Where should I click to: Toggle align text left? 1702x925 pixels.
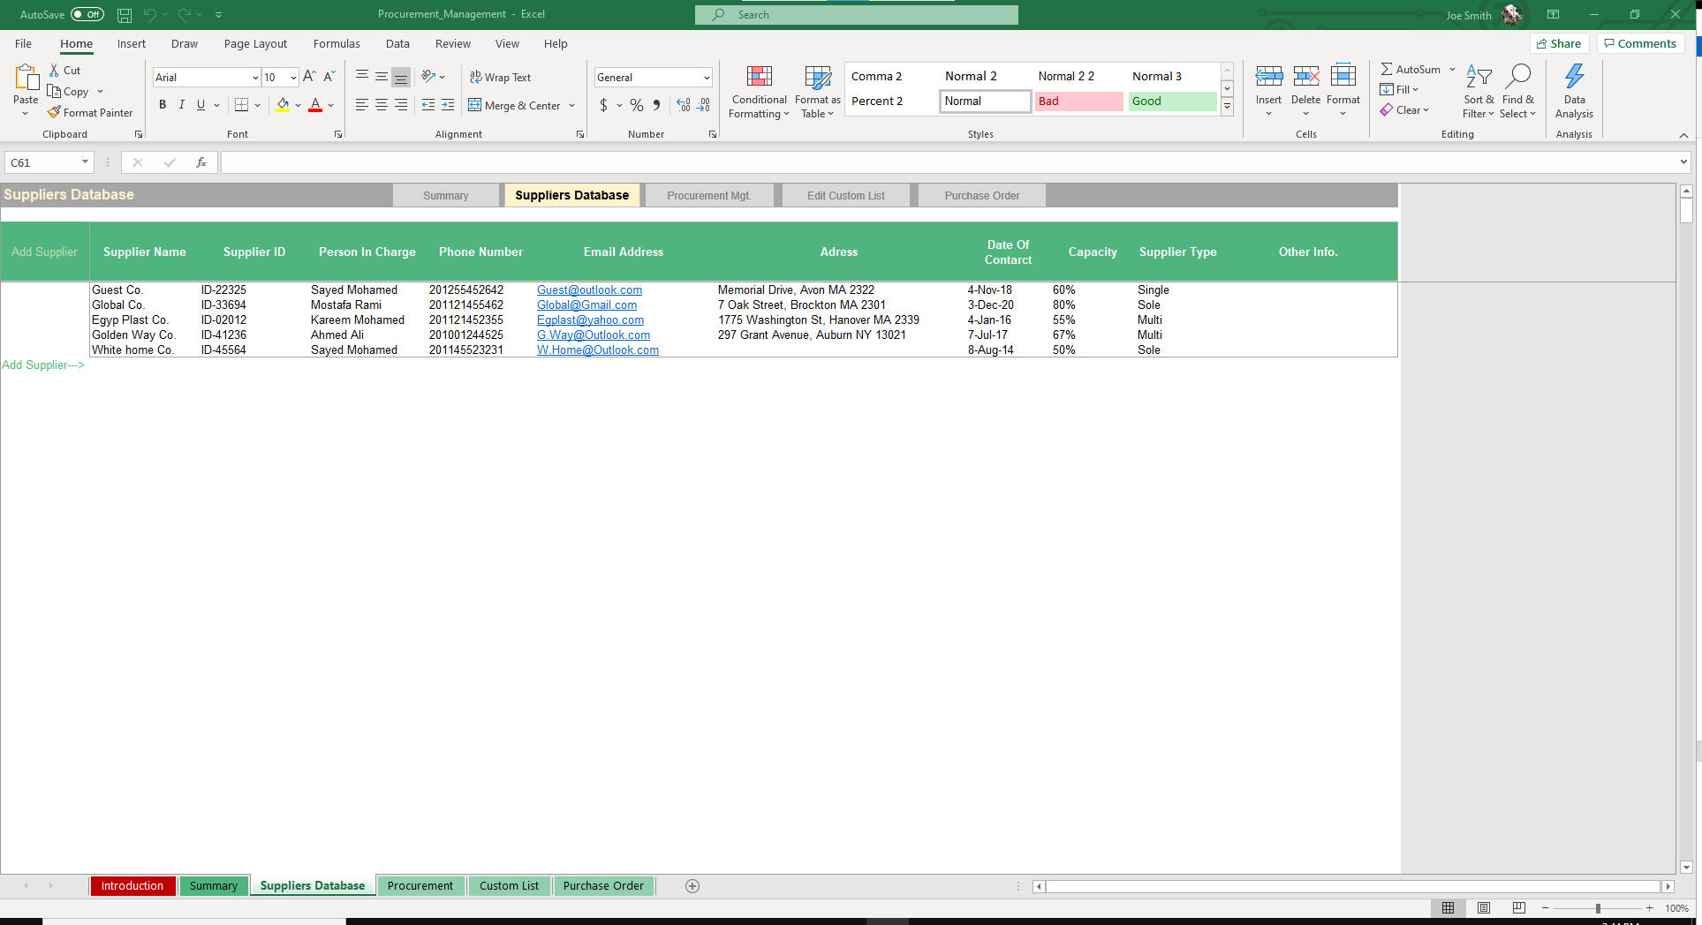(x=362, y=105)
